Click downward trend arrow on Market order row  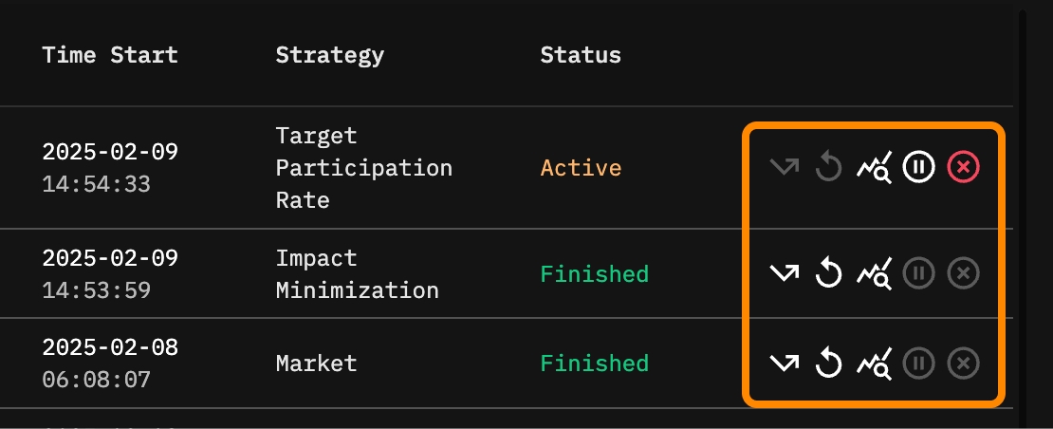[785, 364]
